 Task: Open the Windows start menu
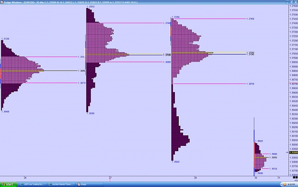9,184
